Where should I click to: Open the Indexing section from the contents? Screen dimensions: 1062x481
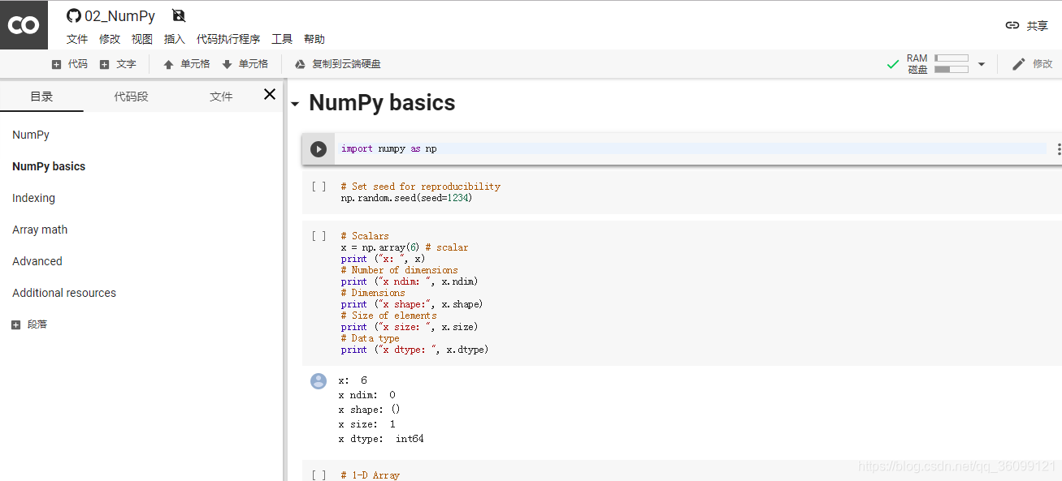click(33, 198)
